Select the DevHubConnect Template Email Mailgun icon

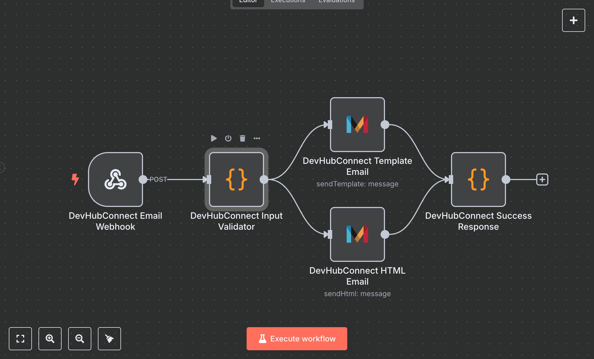tap(357, 125)
